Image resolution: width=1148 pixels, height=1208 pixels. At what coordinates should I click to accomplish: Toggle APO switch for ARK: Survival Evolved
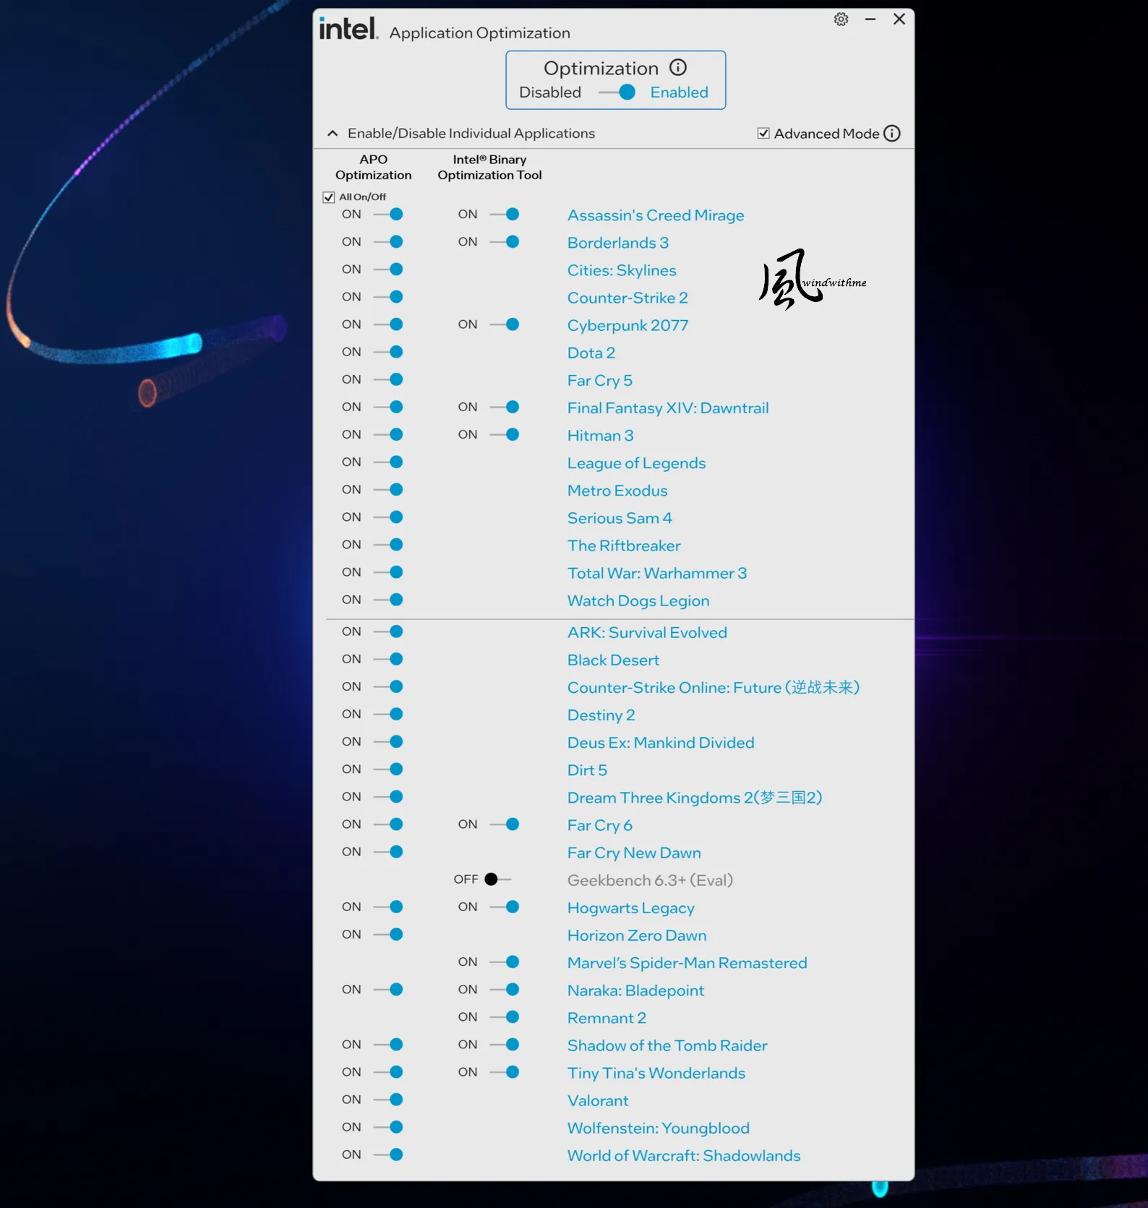(x=388, y=631)
